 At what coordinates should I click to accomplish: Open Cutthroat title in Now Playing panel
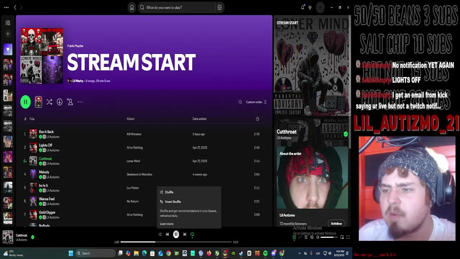point(286,132)
